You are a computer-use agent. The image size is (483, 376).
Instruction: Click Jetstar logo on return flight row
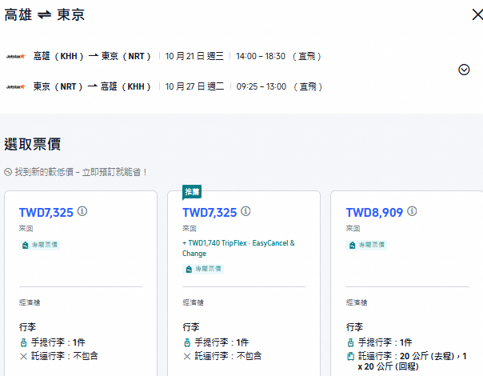16,87
